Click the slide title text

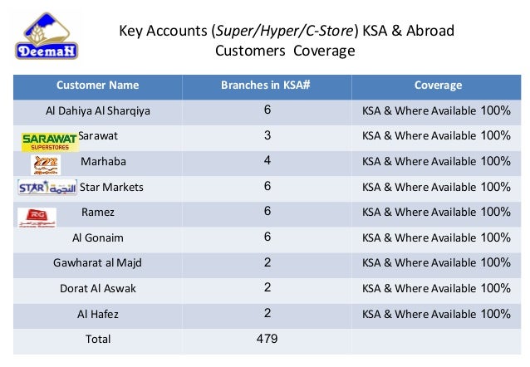287,41
